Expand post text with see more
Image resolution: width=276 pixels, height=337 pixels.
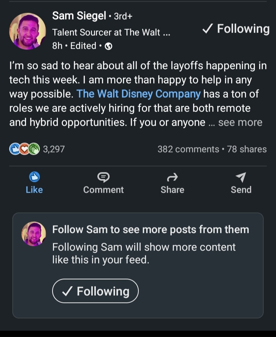click(240, 123)
